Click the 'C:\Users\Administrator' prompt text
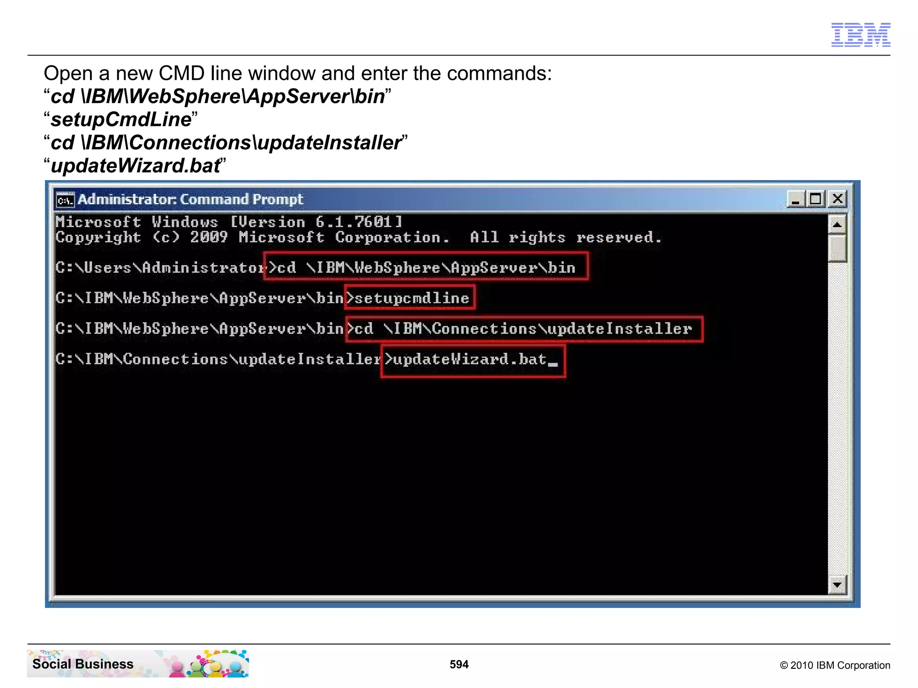 coord(160,267)
